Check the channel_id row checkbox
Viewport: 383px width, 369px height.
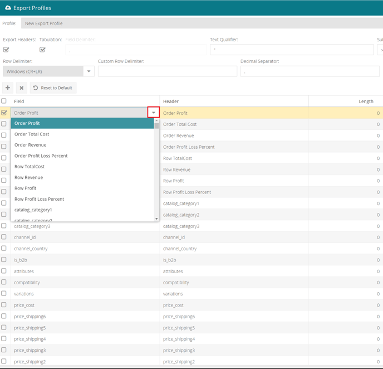[x=4, y=237]
